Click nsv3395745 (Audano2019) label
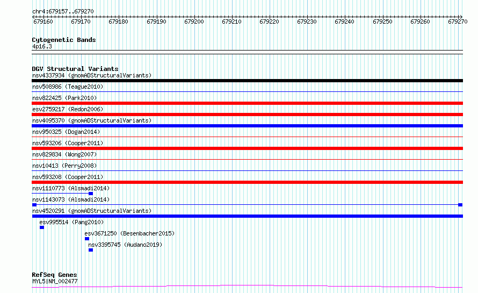 click(125, 245)
